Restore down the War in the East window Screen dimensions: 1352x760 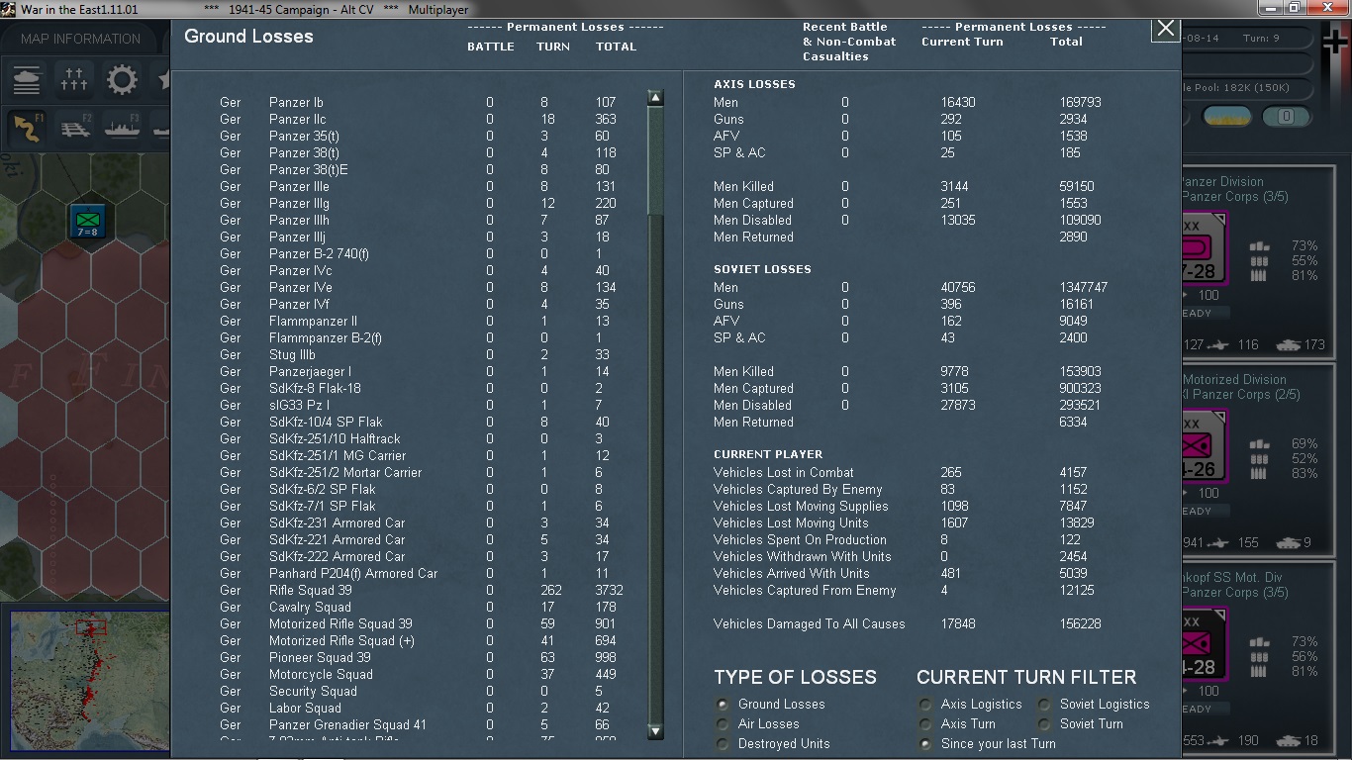tap(1293, 9)
